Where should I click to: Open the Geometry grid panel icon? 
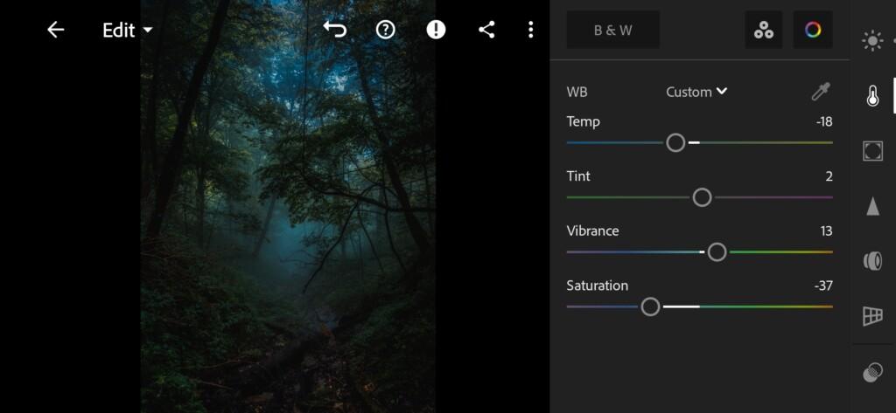tap(872, 315)
